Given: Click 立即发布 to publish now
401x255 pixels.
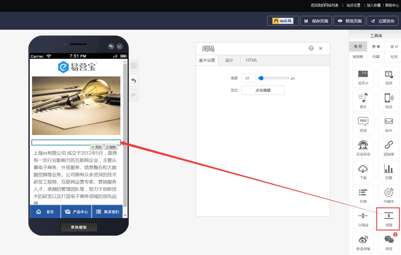Looking at the screenshot, I should coord(383,21).
